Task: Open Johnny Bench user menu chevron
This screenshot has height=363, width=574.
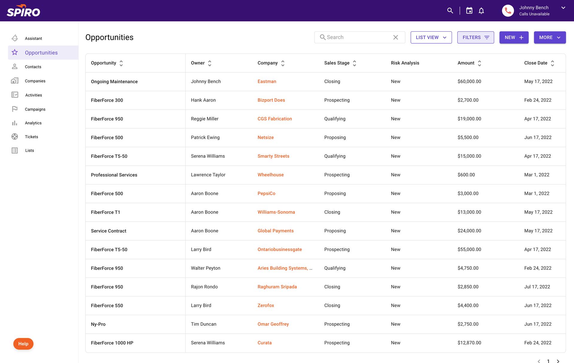Action: pyautogui.click(x=563, y=8)
